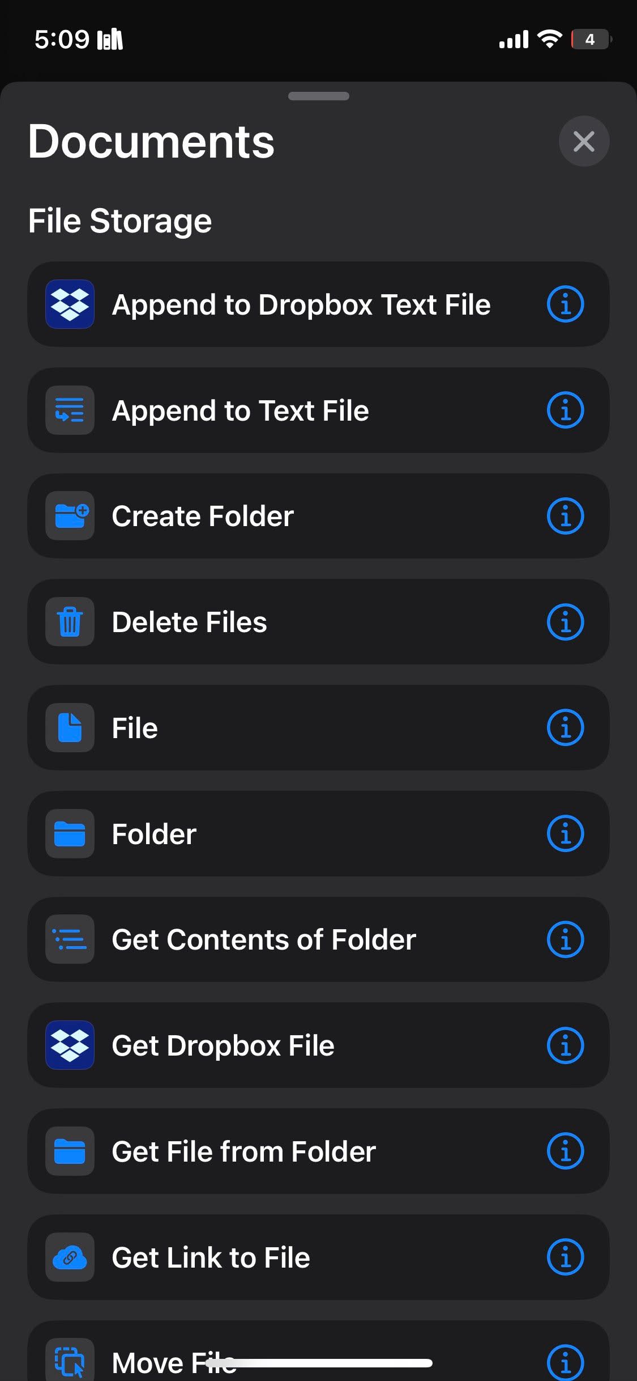Tap the Get Link to File cloud icon
This screenshot has width=637, height=1381.
[x=70, y=1257]
